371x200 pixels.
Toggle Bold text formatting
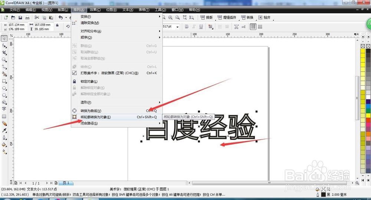[187, 26]
